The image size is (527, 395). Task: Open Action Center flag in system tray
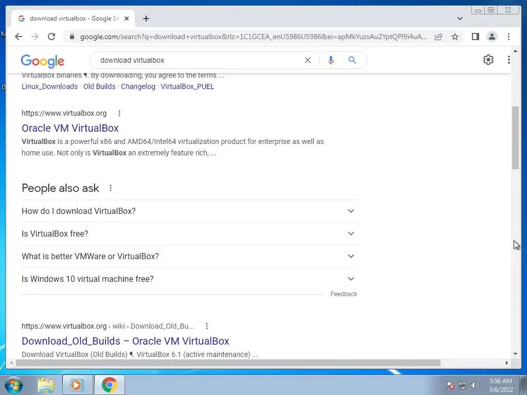click(x=450, y=385)
